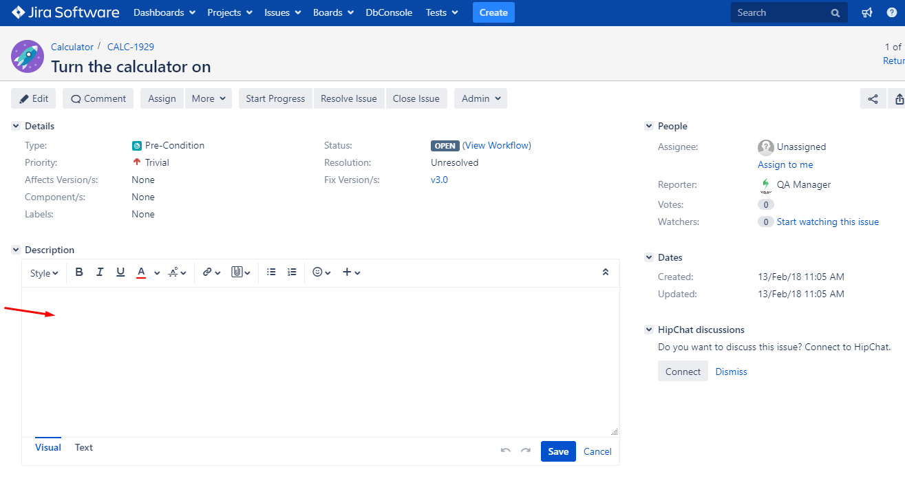Image resolution: width=905 pixels, height=483 pixels.
Task: Open the v3.0 fix version link
Action: point(439,180)
